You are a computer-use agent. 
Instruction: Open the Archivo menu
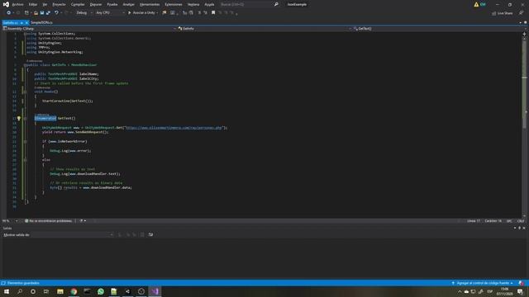(x=17, y=4)
